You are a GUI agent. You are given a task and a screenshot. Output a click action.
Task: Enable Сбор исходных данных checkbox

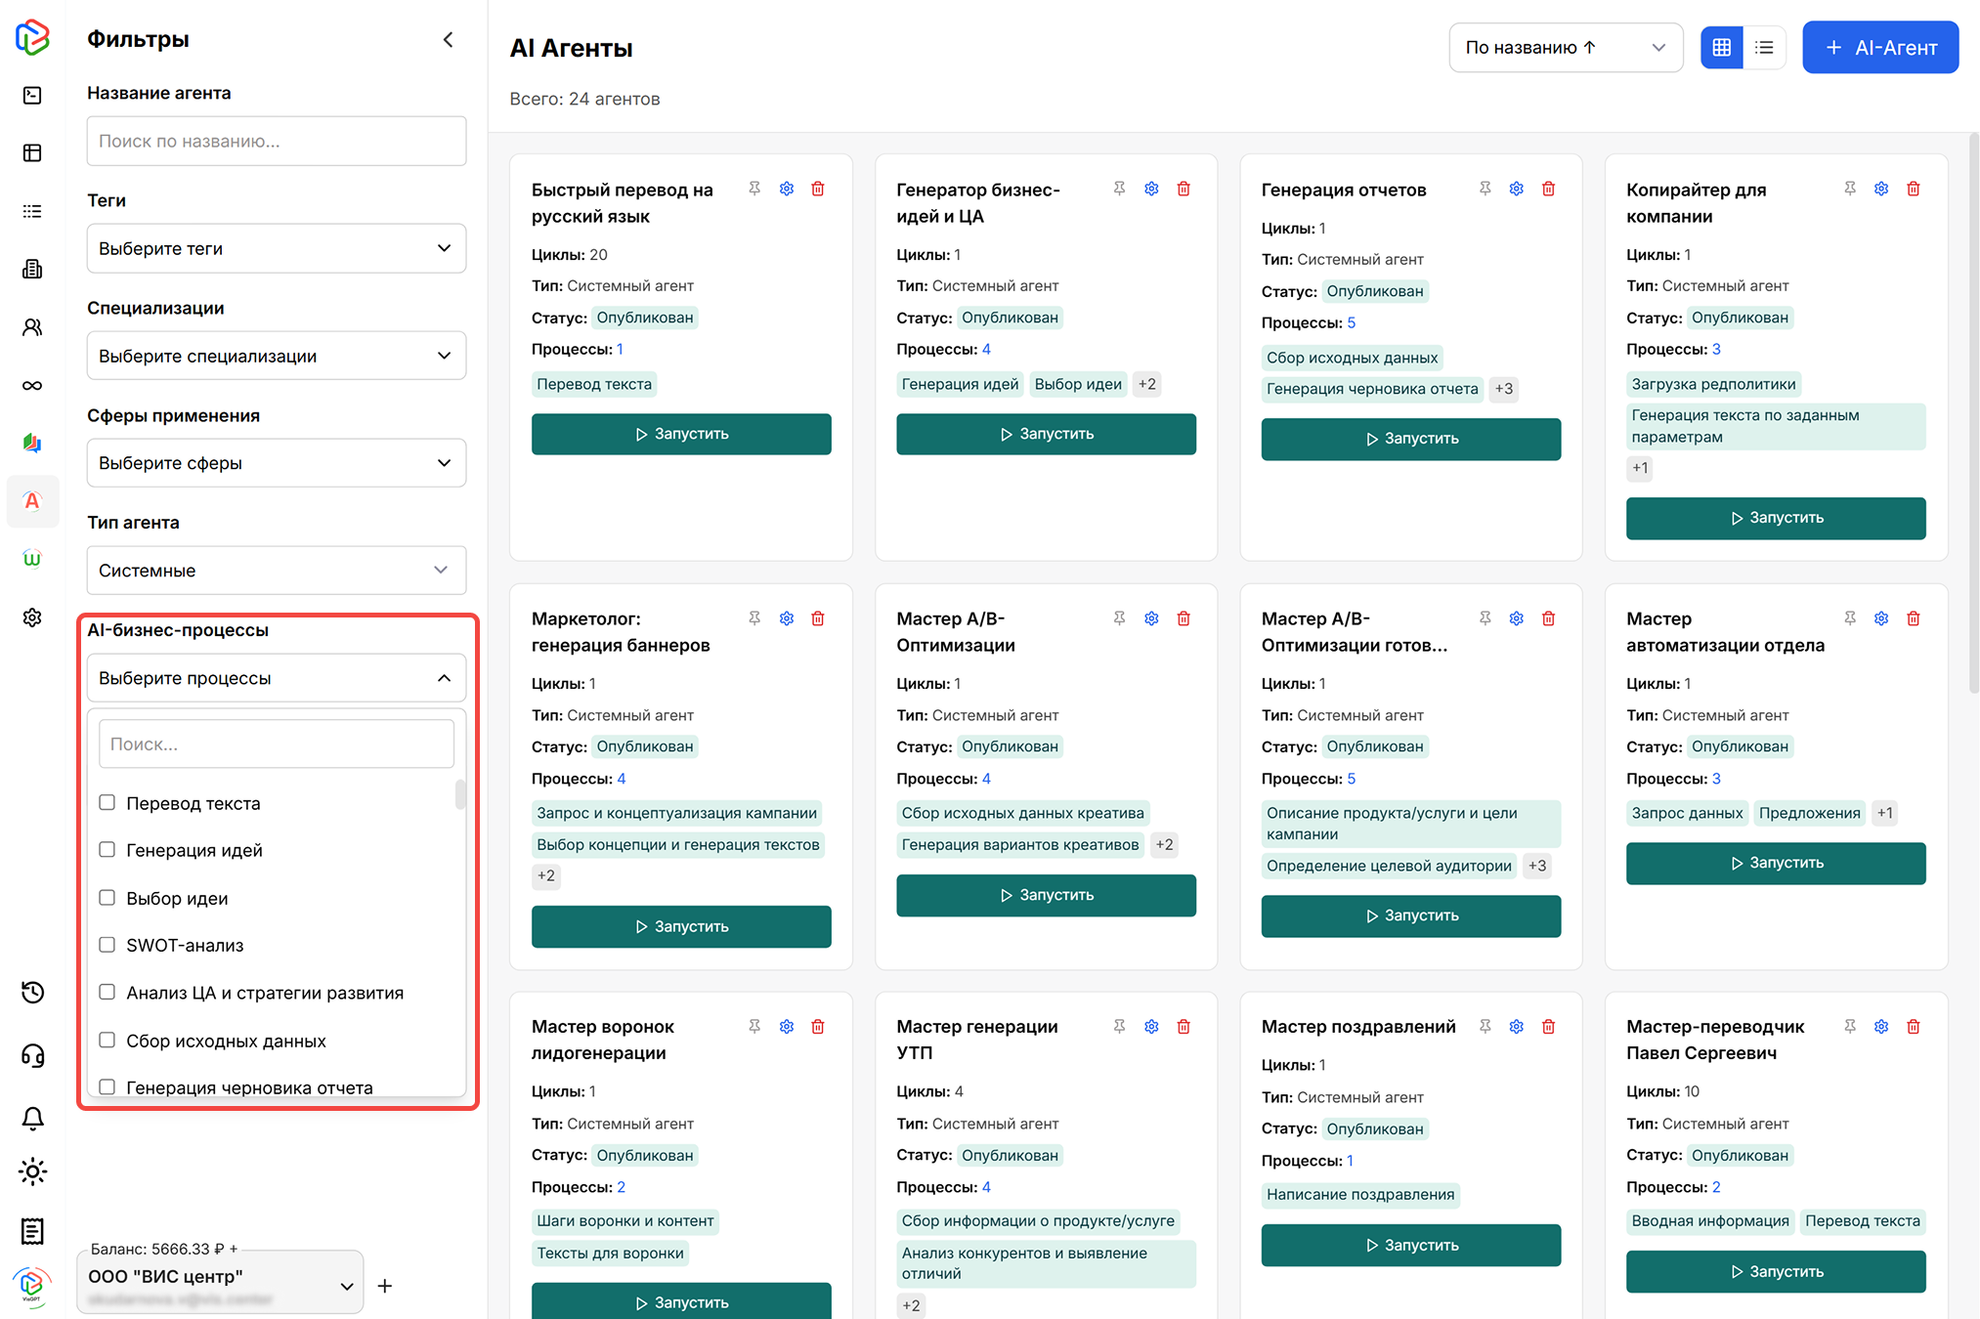[x=108, y=1040]
